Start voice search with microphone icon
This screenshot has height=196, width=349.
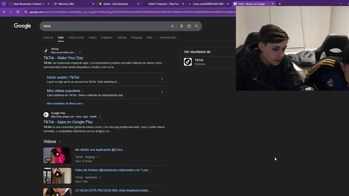(182, 26)
